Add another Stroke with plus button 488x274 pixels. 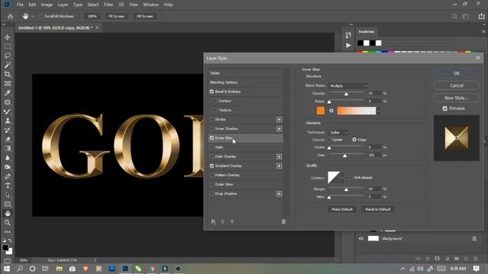point(279,119)
